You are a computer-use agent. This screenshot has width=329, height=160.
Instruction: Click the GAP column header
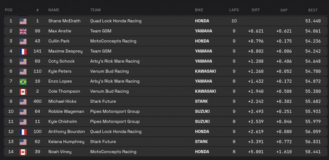coord(284,10)
